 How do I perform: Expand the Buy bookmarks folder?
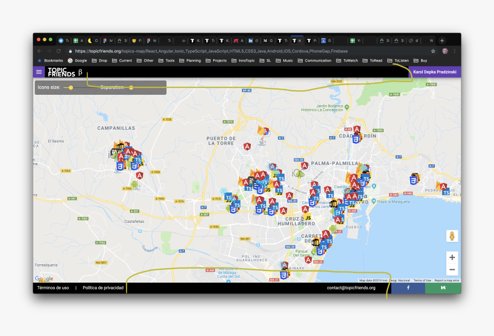coord(420,60)
